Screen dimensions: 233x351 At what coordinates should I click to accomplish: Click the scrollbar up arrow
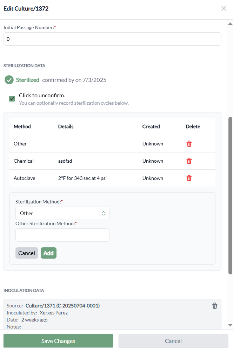pyautogui.click(x=230, y=24)
